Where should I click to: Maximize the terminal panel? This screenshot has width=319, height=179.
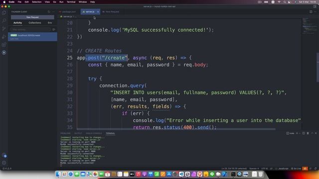pyautogui.click(x=312, y=133)
